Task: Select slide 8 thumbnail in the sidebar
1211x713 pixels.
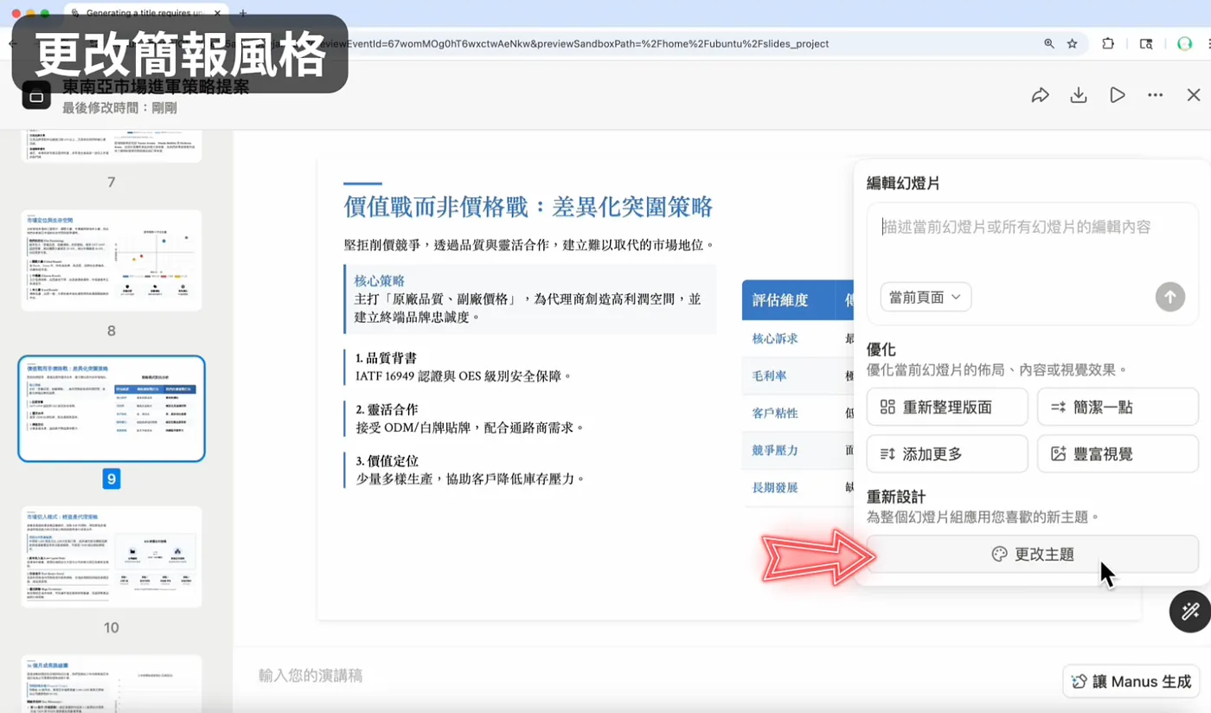Action: (x=112, y=260)
